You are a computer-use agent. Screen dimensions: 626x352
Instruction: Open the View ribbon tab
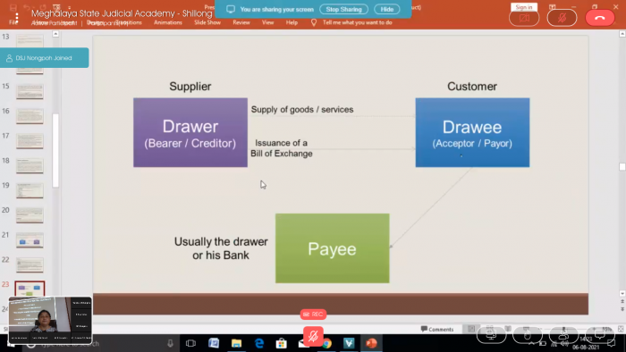268,22
